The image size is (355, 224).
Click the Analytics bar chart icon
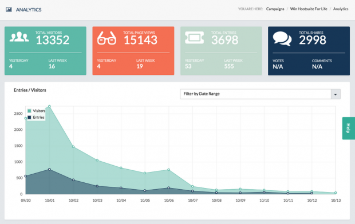tap(9, 10)
